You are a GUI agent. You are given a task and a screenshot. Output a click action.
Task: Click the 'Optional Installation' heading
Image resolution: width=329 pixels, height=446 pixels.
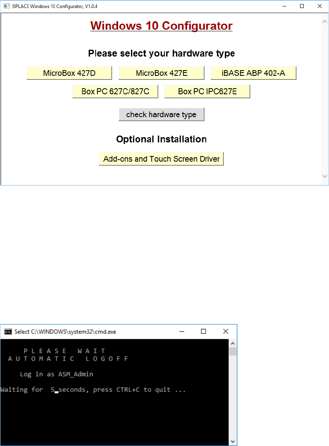(161, 139)
